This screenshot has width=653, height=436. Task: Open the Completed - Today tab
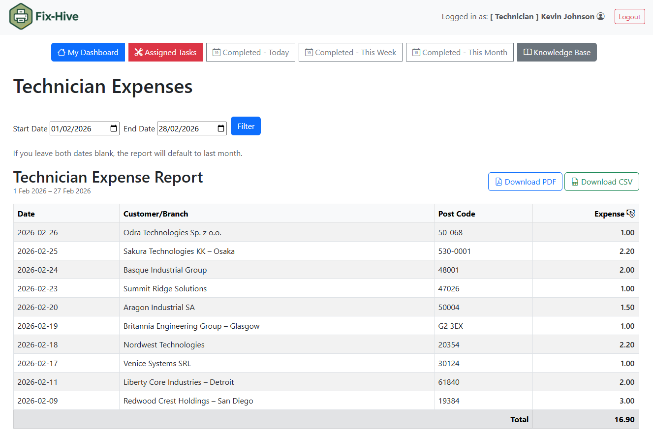(250, 52)
